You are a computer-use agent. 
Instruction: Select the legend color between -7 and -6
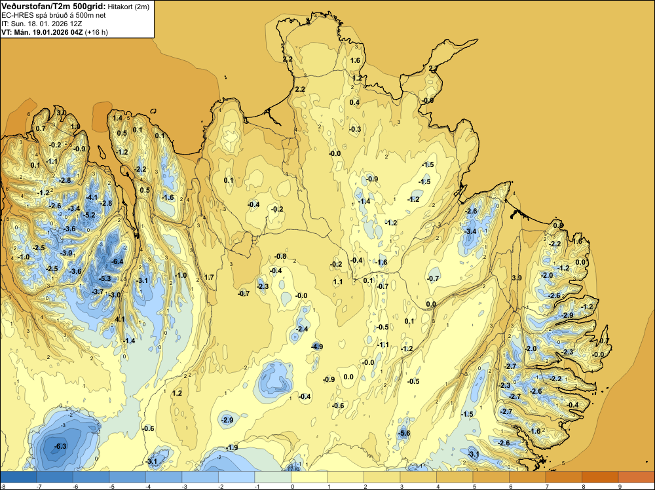point(55,477)
